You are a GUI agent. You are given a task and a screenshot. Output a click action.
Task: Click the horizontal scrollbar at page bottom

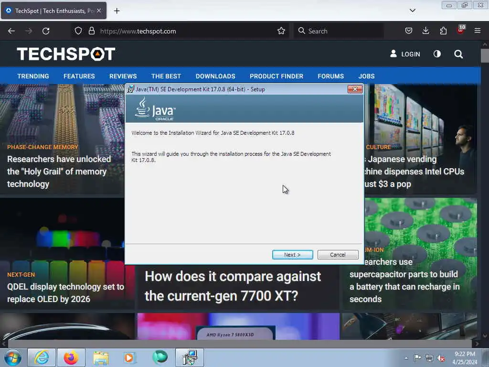point(240,344)
